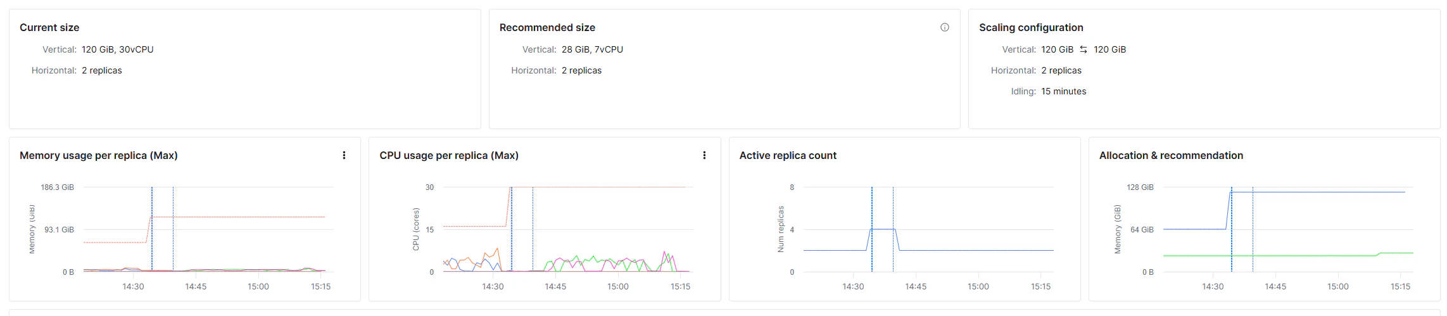Click the Scaling configuration heading

(1031, 27)
